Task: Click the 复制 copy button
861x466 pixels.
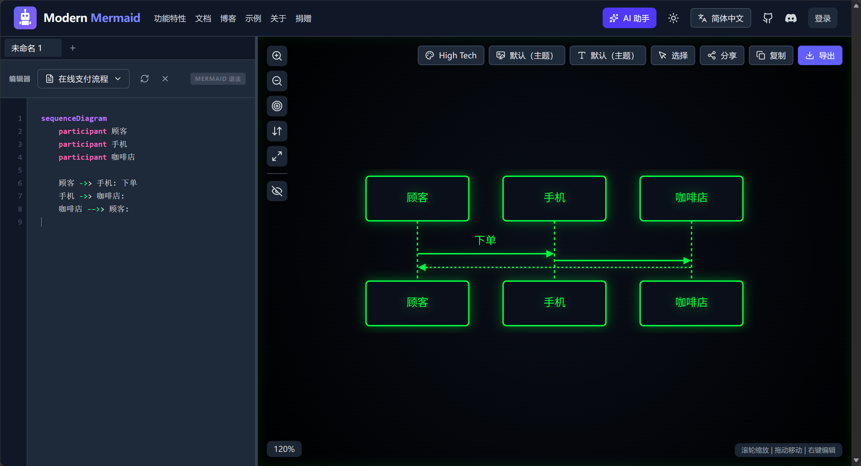Action: (771, 56)
